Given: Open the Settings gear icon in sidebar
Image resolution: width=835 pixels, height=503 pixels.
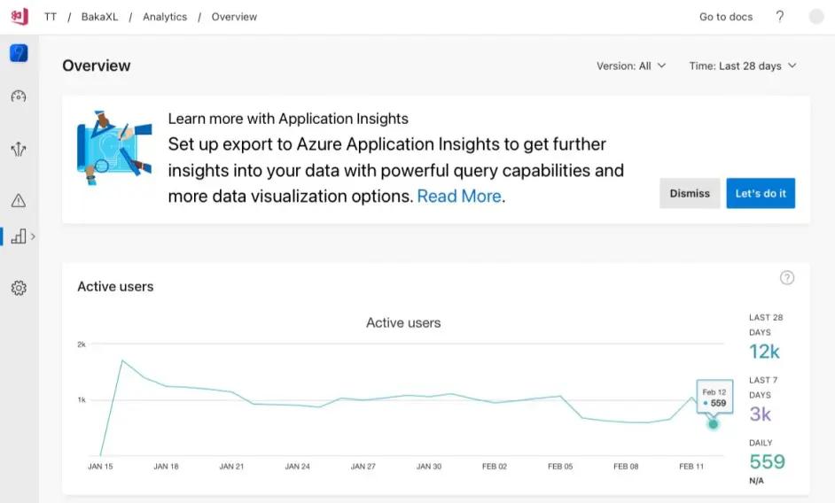Looking at the screenshot, I should [19, 288].
